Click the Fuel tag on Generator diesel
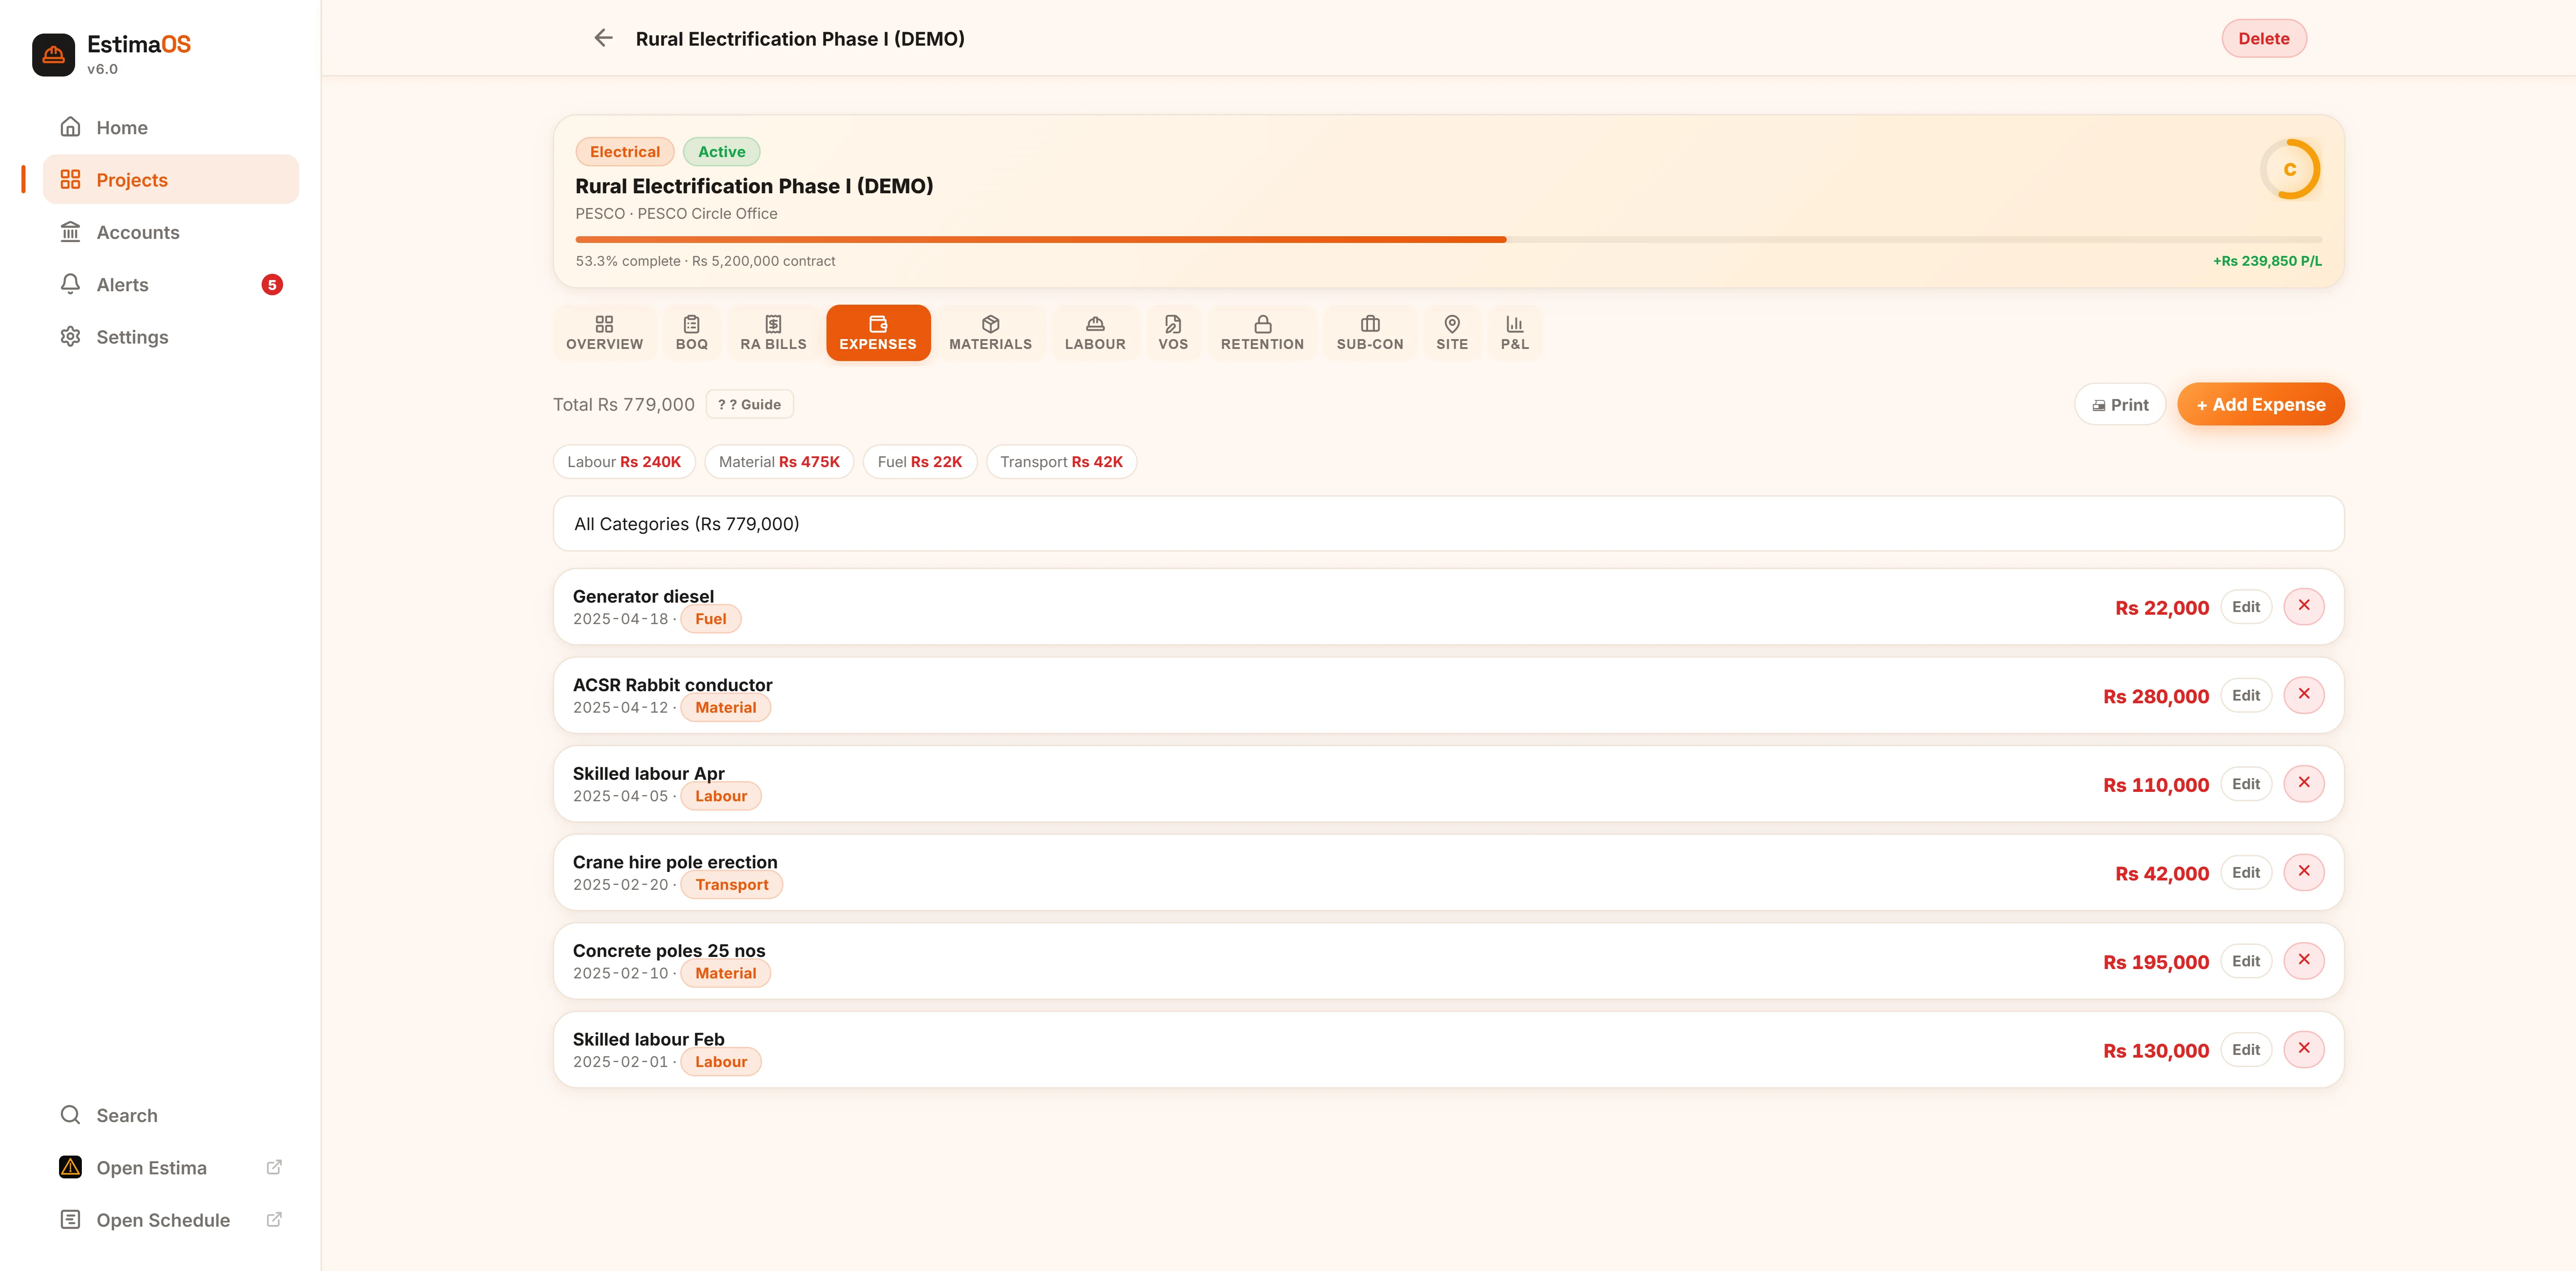2576x1271 pixels. point(710,619)
